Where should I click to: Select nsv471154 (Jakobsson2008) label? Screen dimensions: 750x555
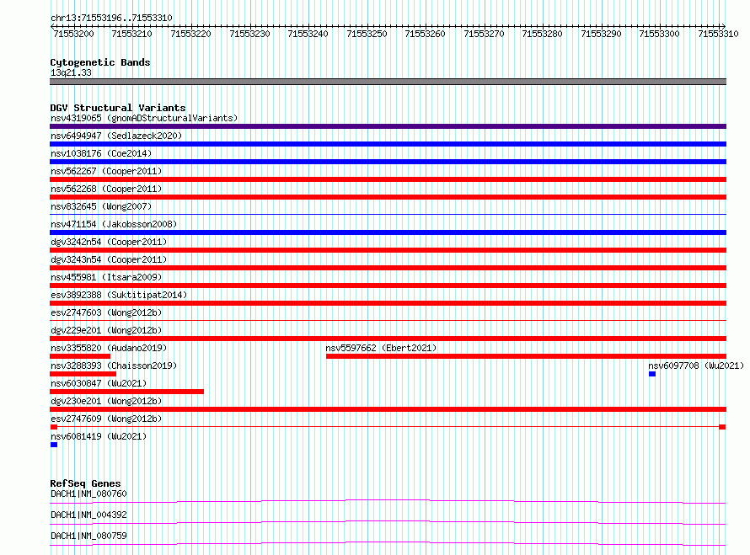coord(114,224)
